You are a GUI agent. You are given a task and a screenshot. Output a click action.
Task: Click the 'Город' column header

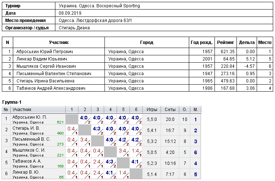tap(147, 43)
